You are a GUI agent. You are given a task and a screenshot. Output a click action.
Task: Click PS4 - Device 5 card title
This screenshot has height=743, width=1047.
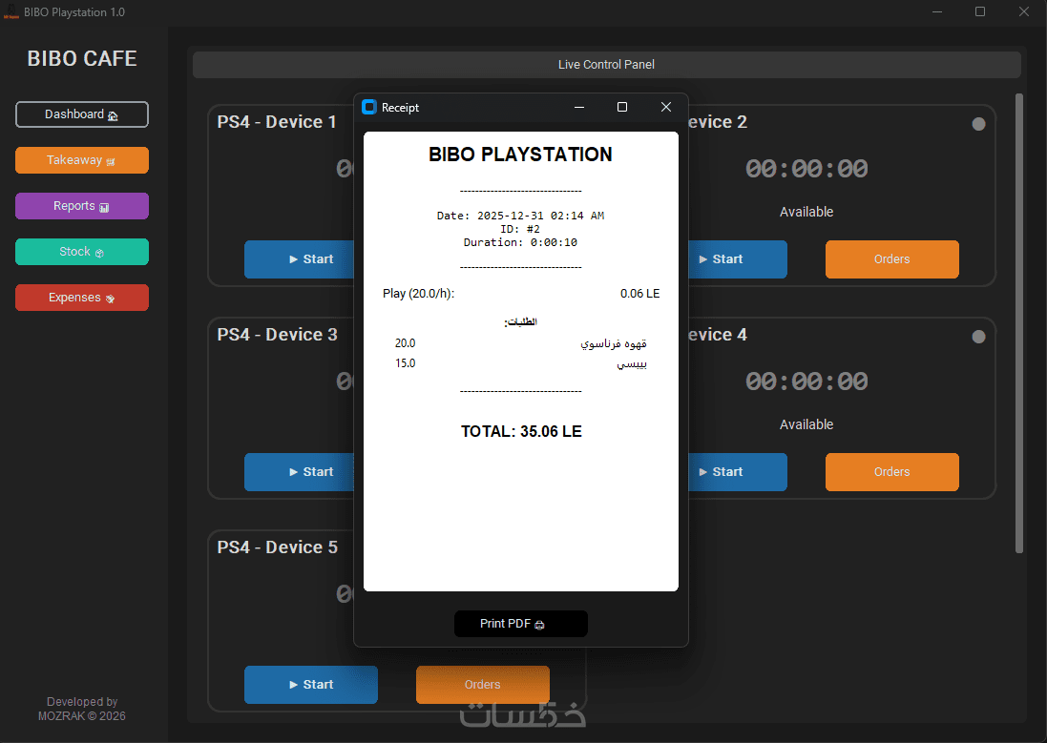[277, 547]
